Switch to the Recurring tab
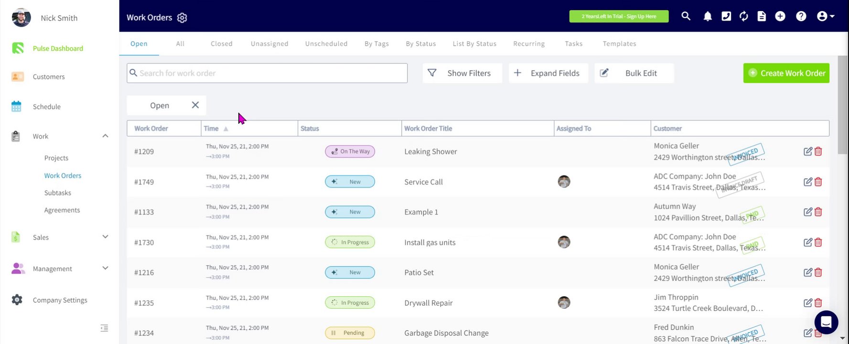This screenshot has height=344, width=849. (x=529, y=43)
